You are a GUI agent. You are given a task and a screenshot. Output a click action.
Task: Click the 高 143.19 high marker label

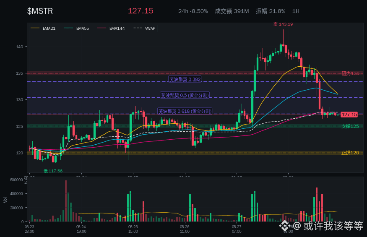pyautogui.click(x=283, y=24)
